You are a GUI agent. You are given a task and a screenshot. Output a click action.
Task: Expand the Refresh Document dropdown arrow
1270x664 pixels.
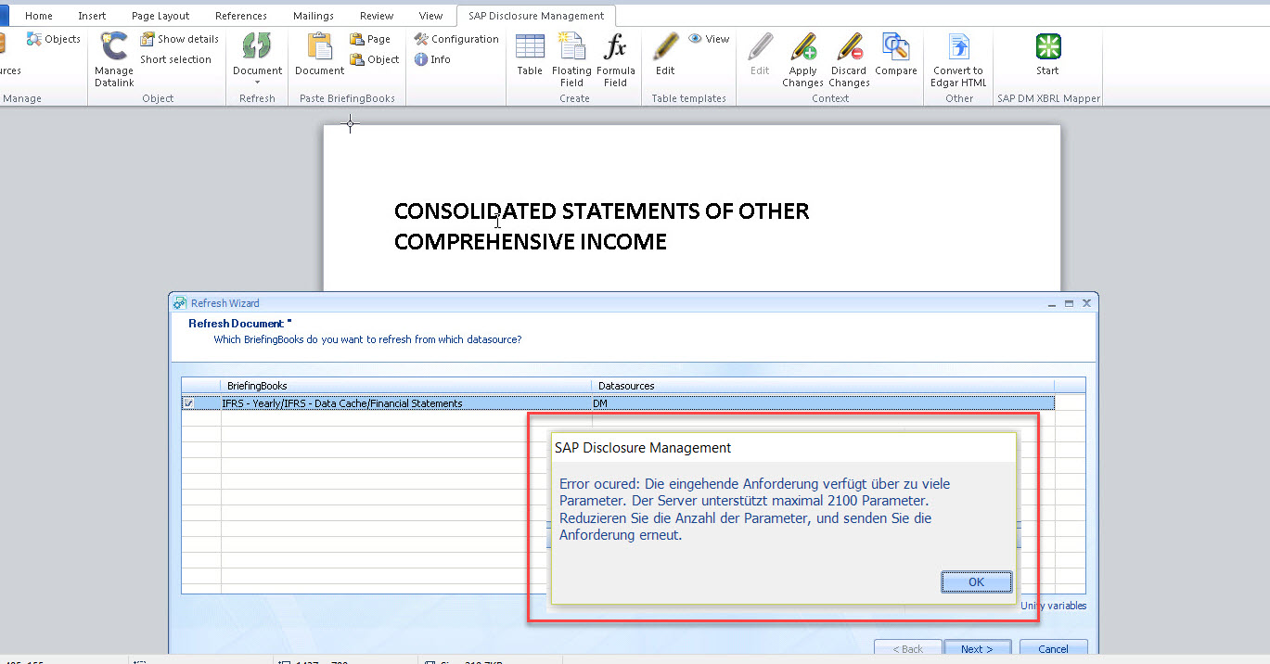(x=257, y=83)
